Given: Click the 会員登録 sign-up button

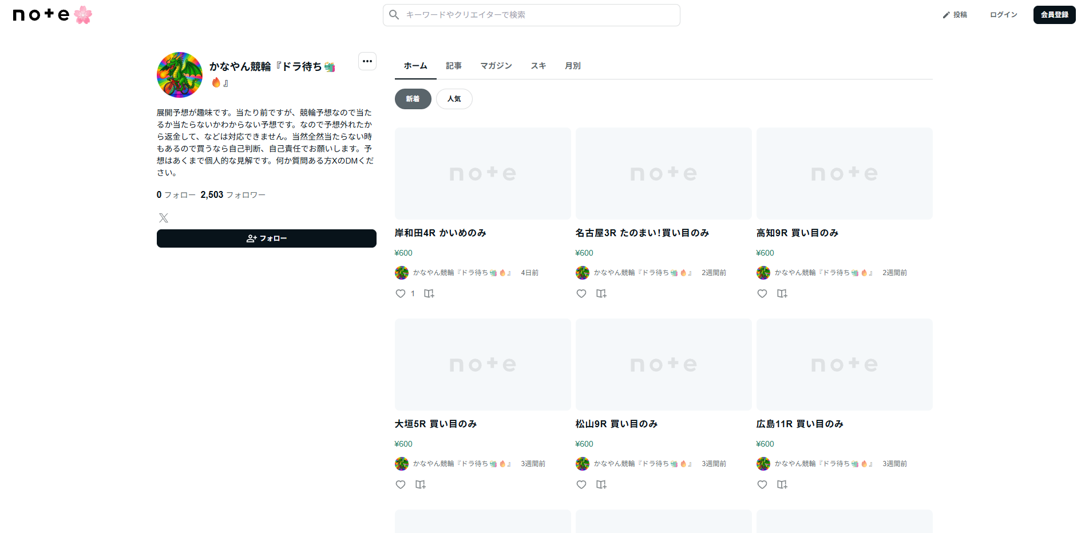Looking at the screenshot, I should (x=1054, y=15).
